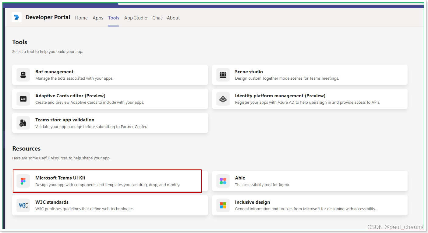Viewport: 428px width, 233px height.
Task: Click the W3C logo icon
Action: (23, 205)
